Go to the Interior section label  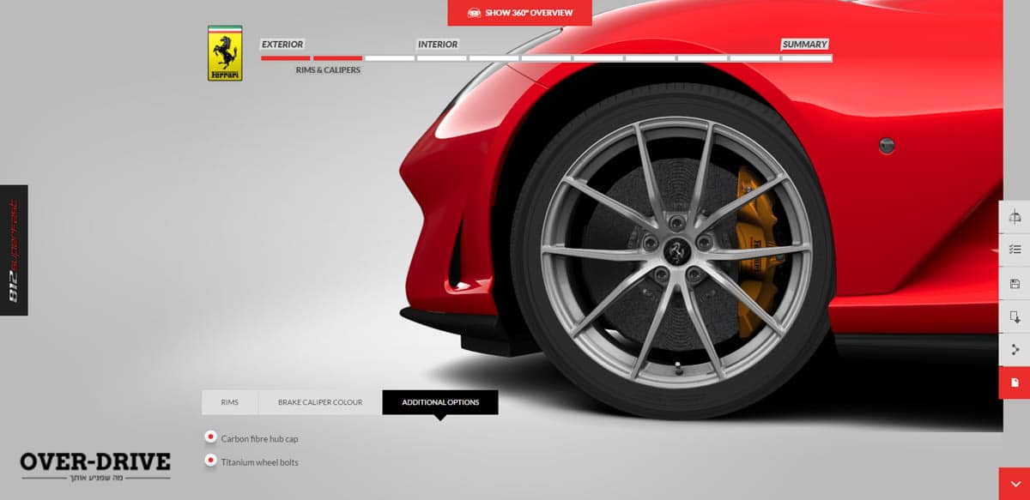point(438,45)
